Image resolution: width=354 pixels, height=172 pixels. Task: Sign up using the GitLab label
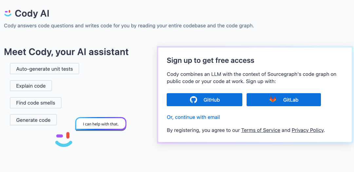coord(291,100)
